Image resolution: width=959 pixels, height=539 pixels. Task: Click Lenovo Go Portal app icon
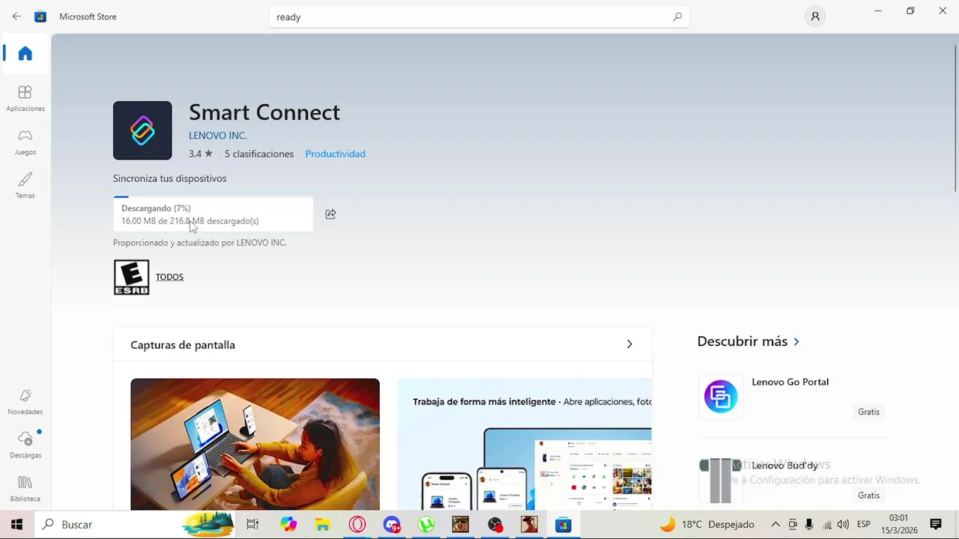720,396
